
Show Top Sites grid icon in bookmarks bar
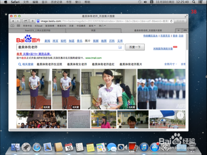tap(18, 26)
